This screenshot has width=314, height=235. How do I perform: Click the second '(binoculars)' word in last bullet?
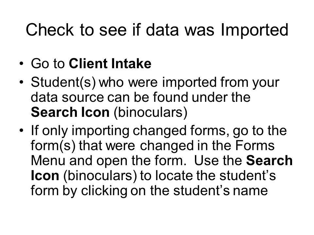pyautogui.click(x=100, y=176)
